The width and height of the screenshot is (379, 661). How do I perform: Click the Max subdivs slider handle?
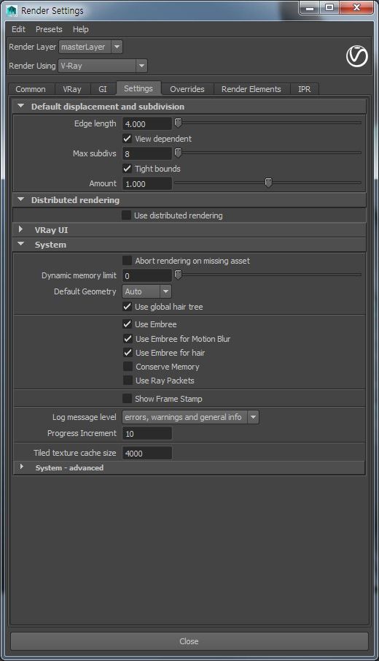(x=178, y=153)
